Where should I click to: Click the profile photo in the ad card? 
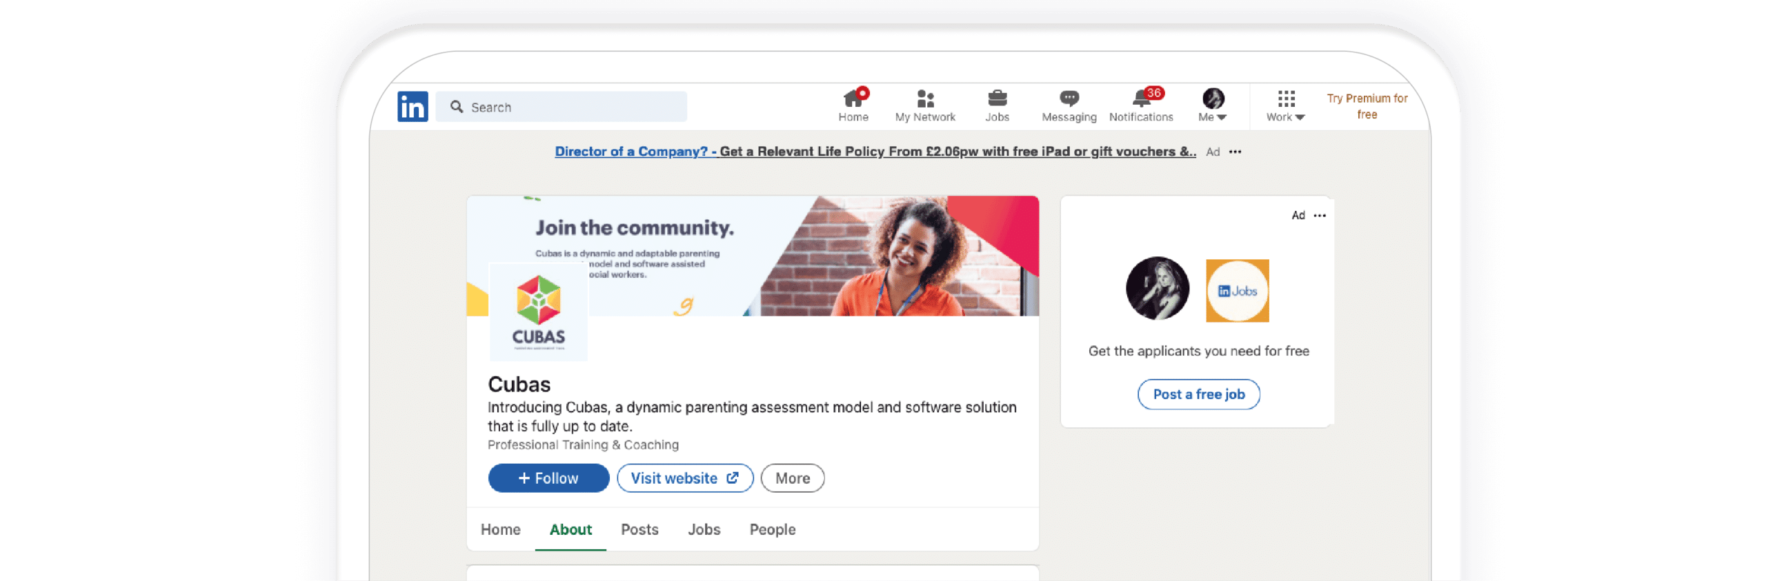[x=1157, y=288]
